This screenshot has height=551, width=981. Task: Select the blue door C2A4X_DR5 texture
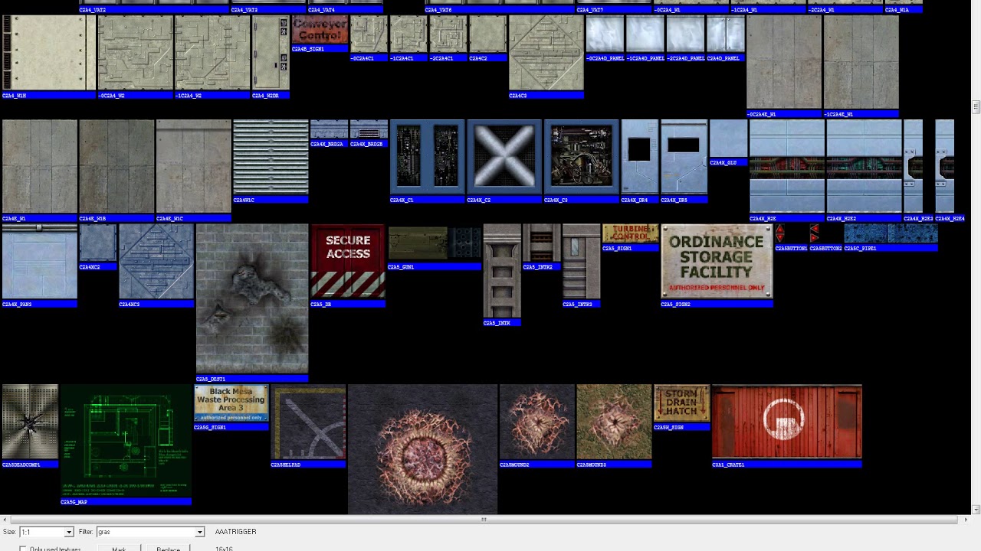click(684, 157)
